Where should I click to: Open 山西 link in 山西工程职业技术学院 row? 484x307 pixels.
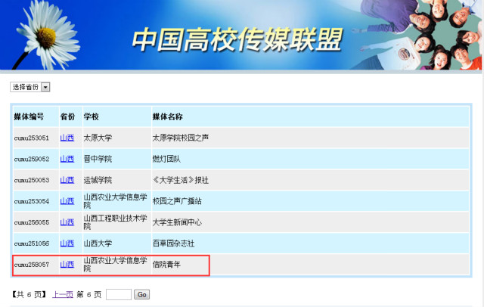tap(67, 222)
